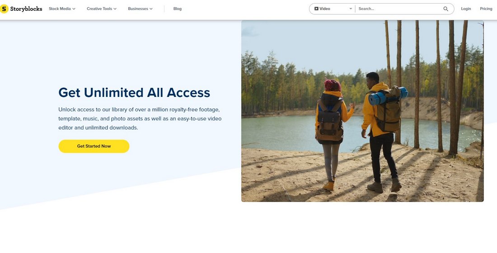Go to the Blog page
Image resolution: width=497 pixels, height=253 pixels.
tap(178, 9)
